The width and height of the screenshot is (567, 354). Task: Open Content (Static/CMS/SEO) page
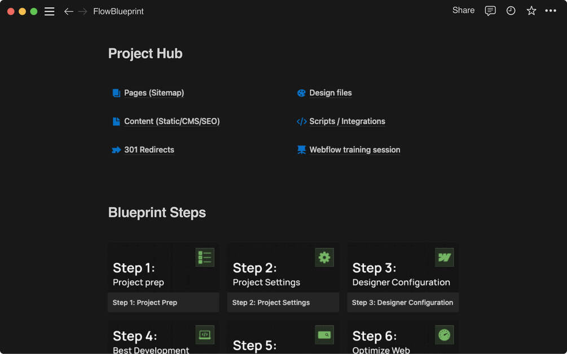point(172,121)
